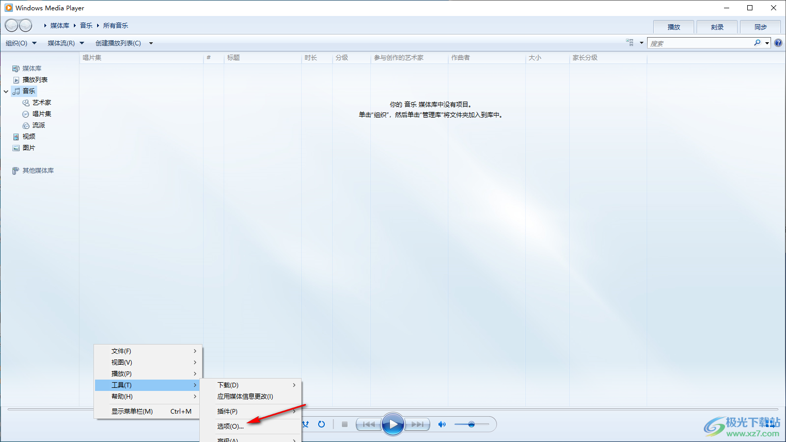
Task: Click the 所有音乐 breadcrumb
Action: point(116,26)
